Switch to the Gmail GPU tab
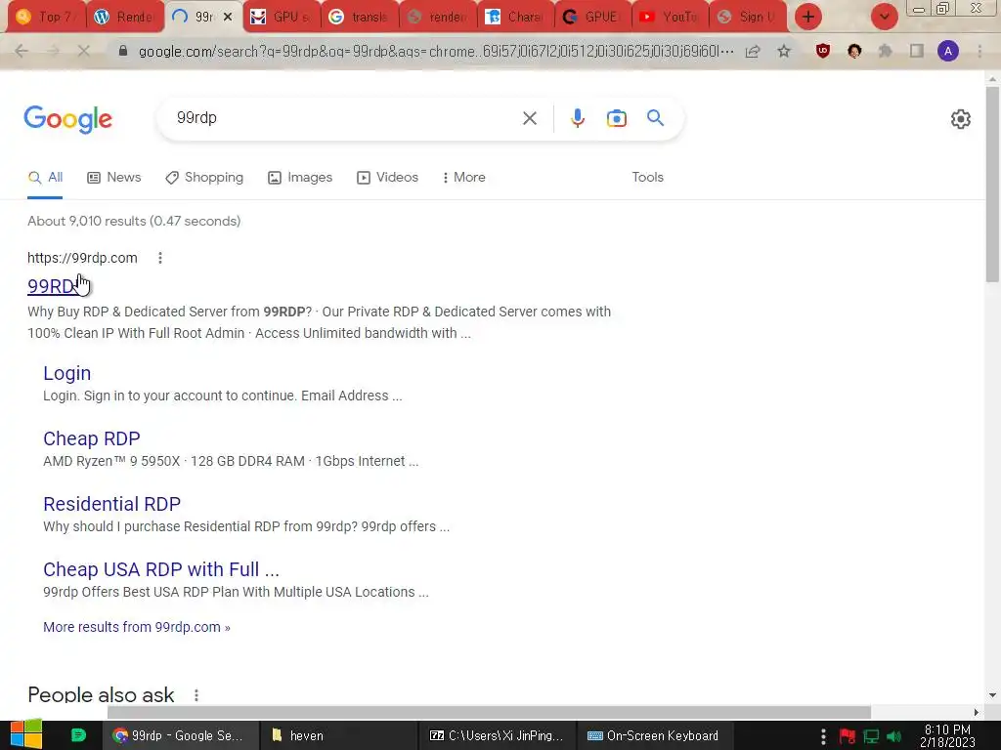Image resolution: width=1001 pixels, height=750 pixels. click(x=283, y=17)
